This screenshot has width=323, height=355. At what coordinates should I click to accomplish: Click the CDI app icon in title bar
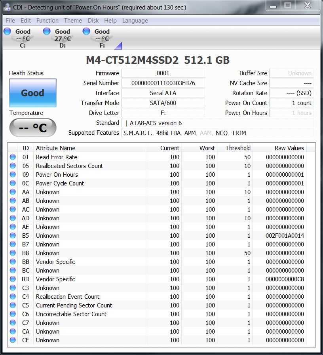7,7
